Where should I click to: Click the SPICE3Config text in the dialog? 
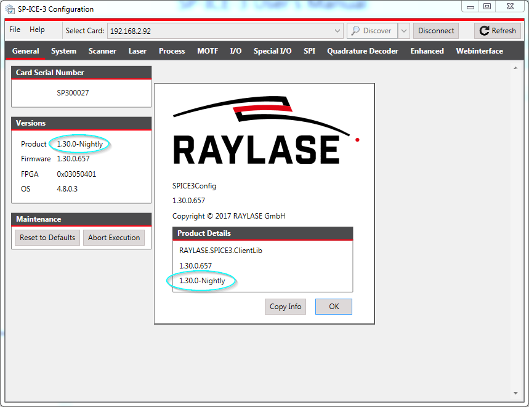pyautogui.click(x=195, y=186)
